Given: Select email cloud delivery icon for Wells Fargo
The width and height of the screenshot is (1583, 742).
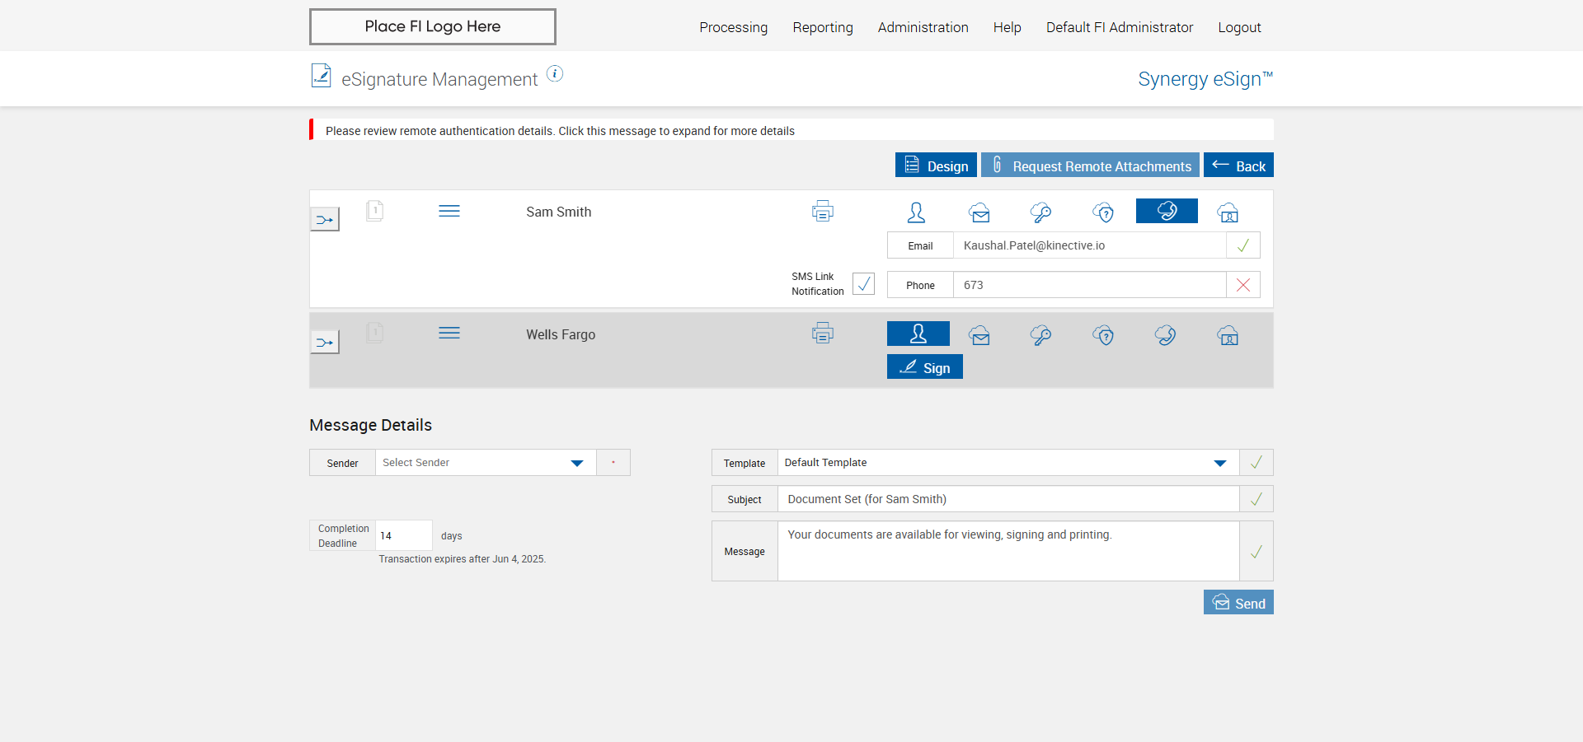Looking at the screenshot, I should click(x=979, y=335).
